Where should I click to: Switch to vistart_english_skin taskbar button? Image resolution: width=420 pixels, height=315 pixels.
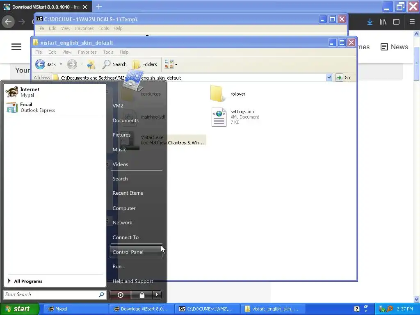tap(273, 309)
